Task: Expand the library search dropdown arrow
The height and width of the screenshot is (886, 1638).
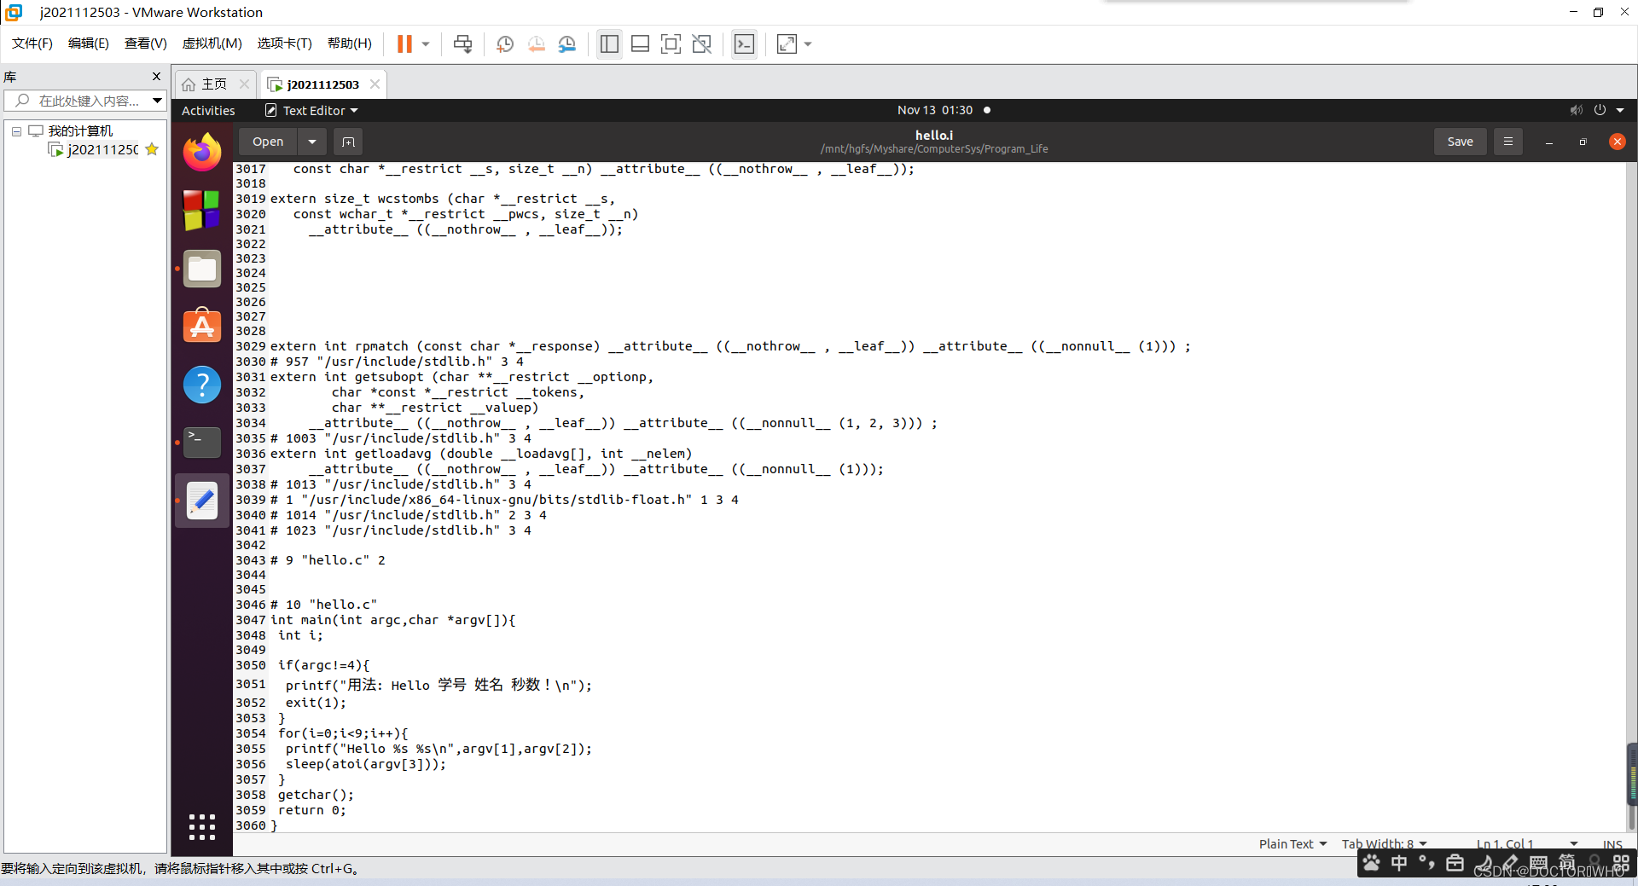Action: pyautogui.click(x=157, y=101)
